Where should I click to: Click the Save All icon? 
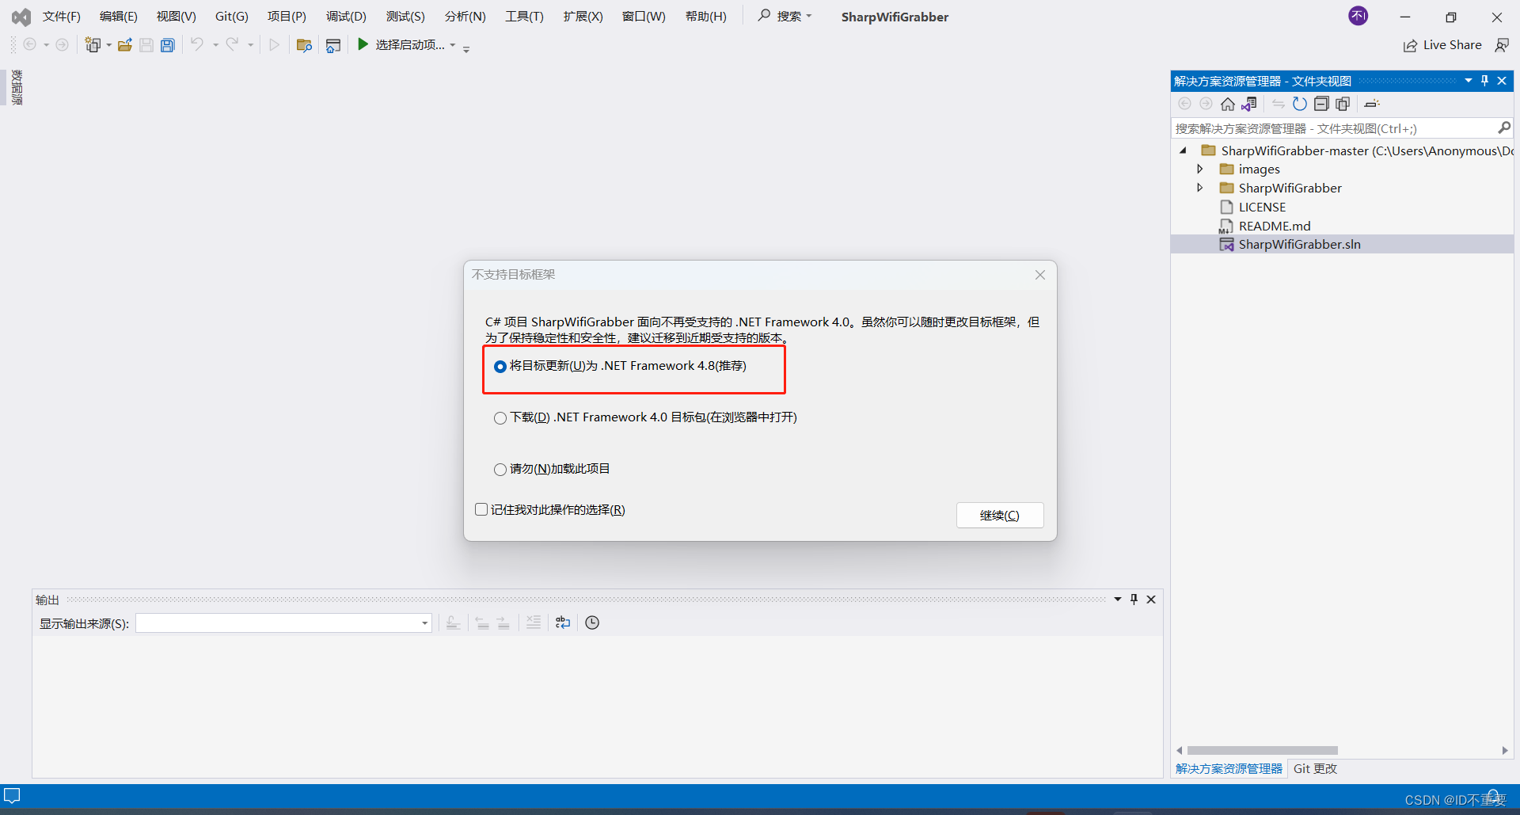coord(168,45)
